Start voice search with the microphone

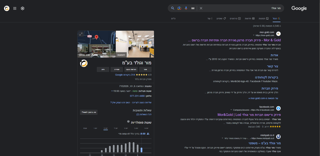(x=186, y=8)
